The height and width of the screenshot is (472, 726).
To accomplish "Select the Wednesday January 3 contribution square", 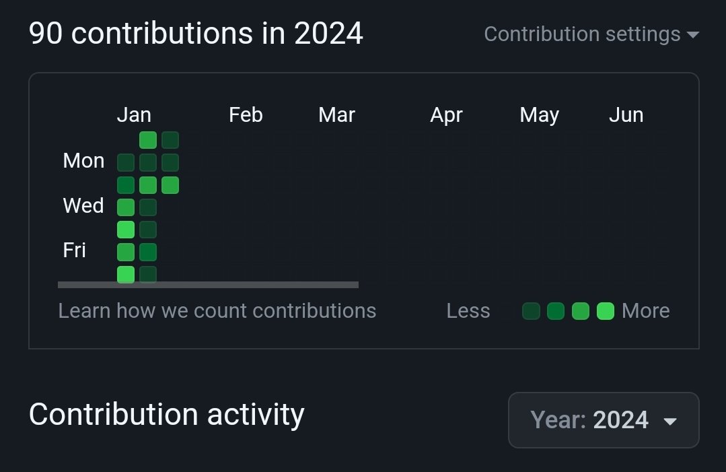I will point(126,207).
